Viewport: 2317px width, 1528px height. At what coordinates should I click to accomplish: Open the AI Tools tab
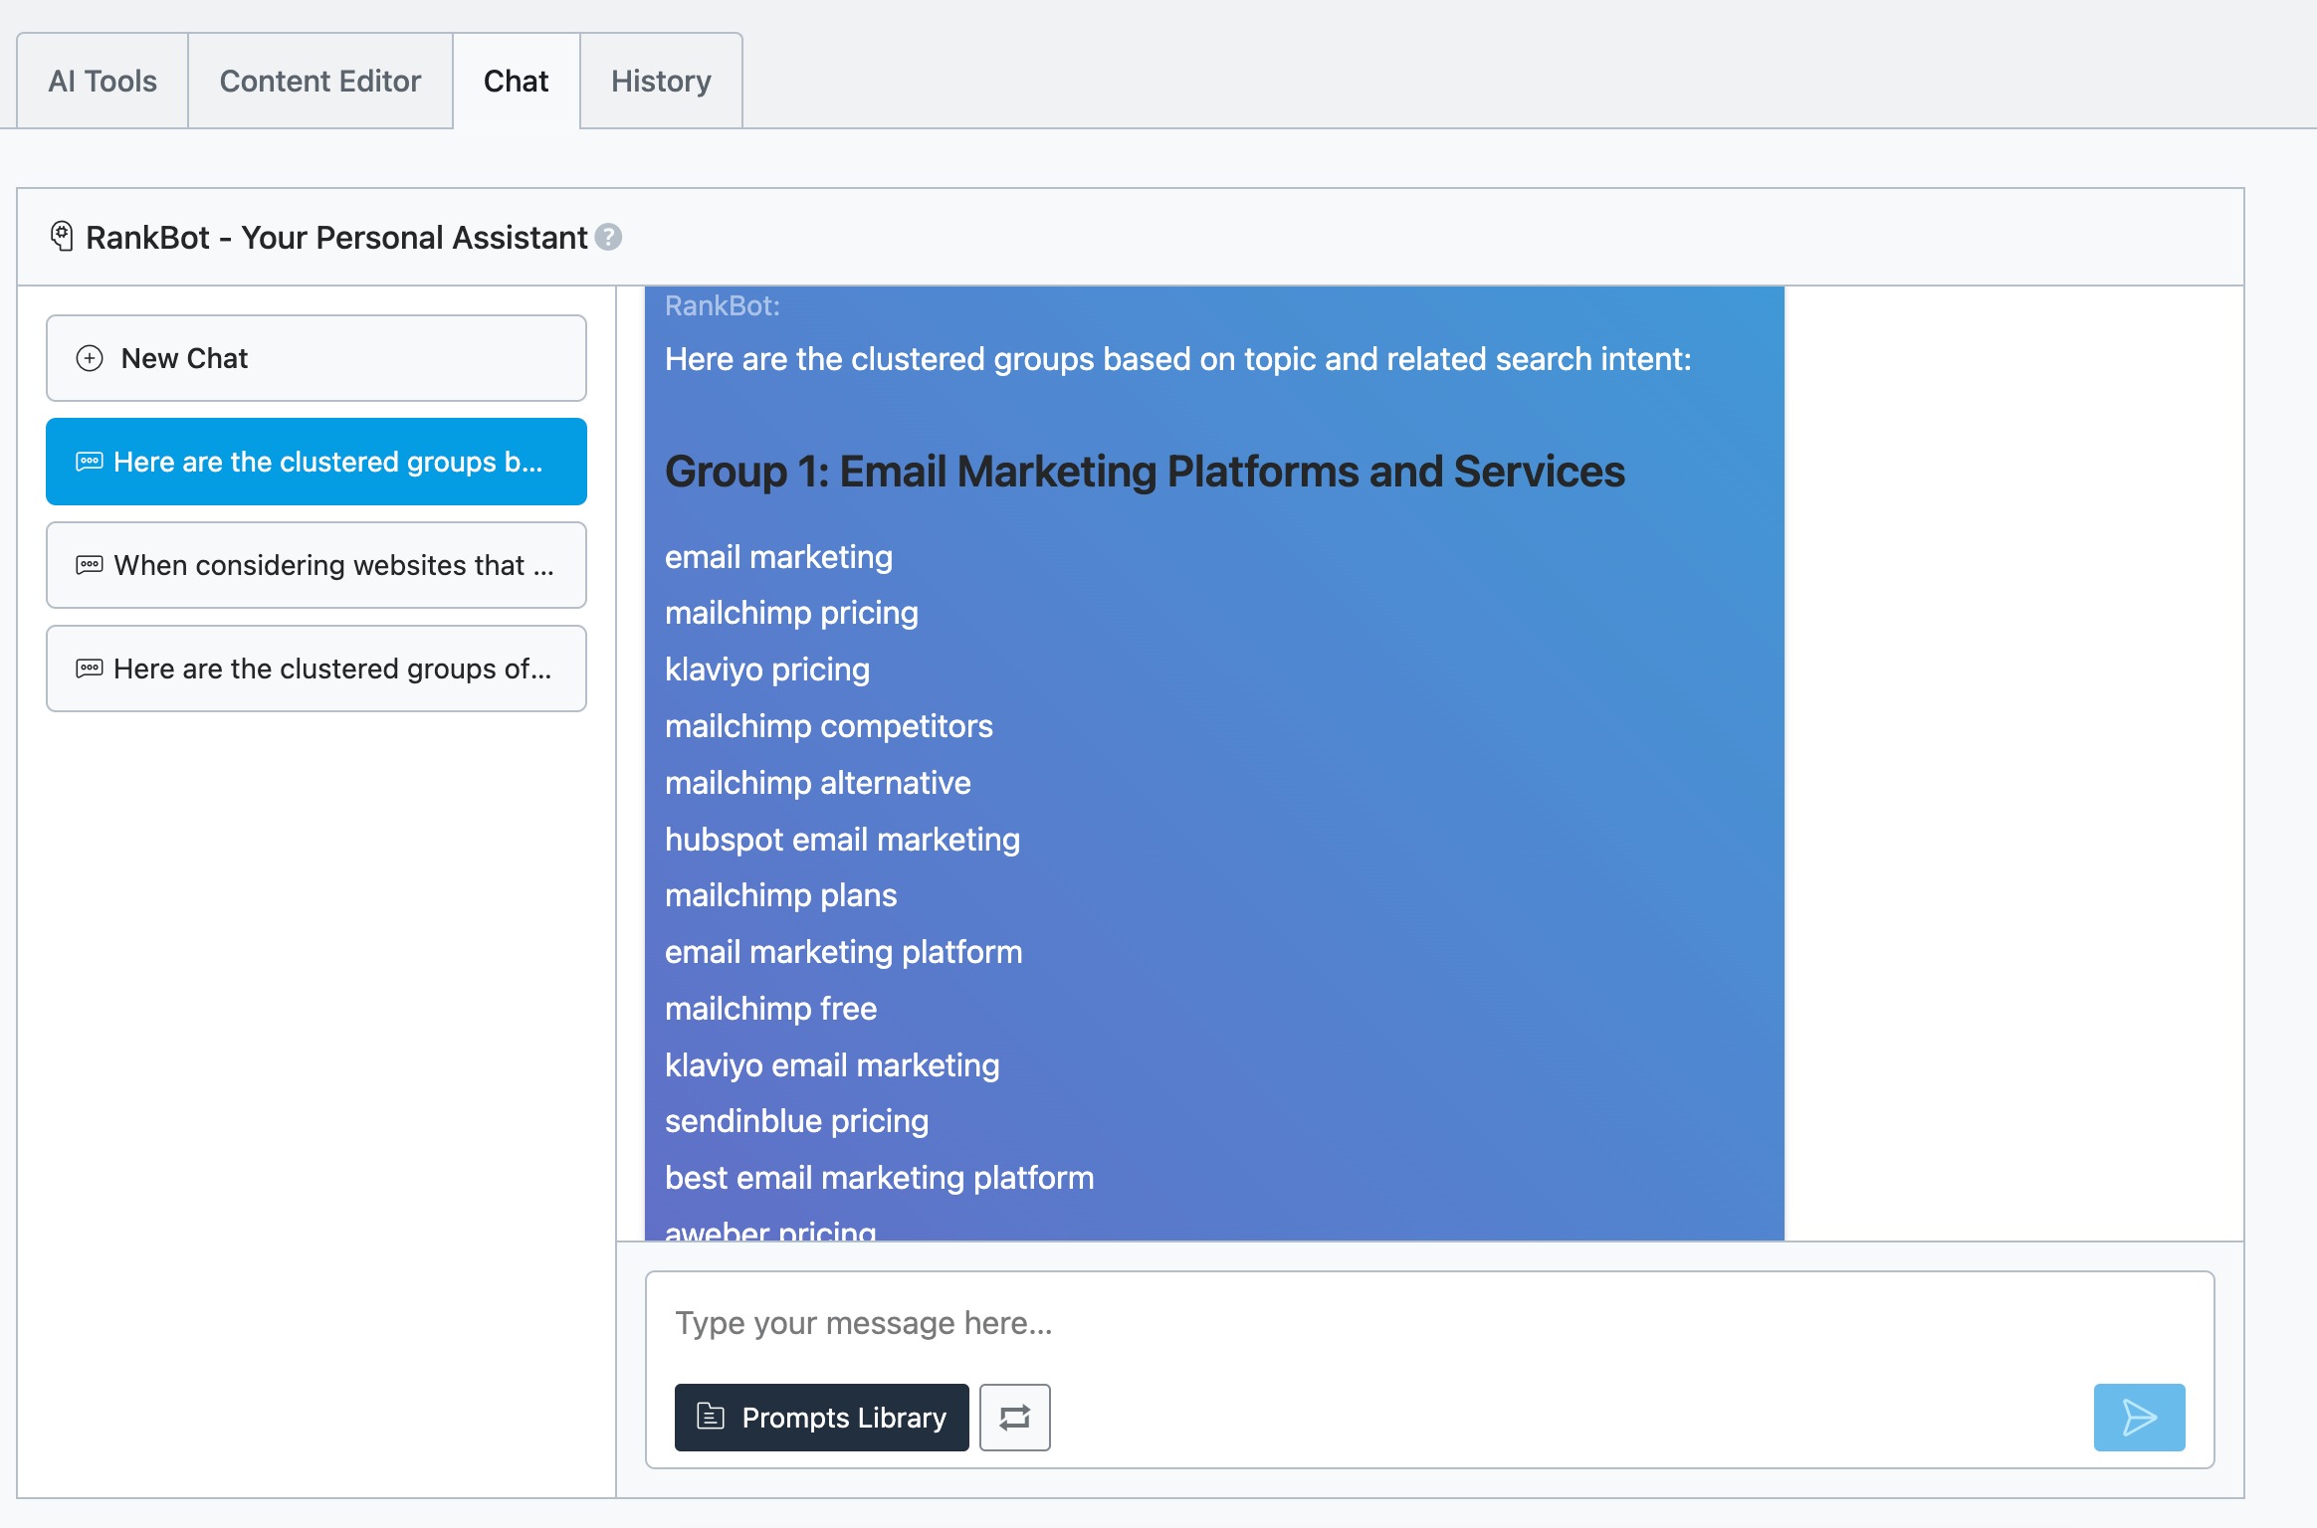[103, 81]
